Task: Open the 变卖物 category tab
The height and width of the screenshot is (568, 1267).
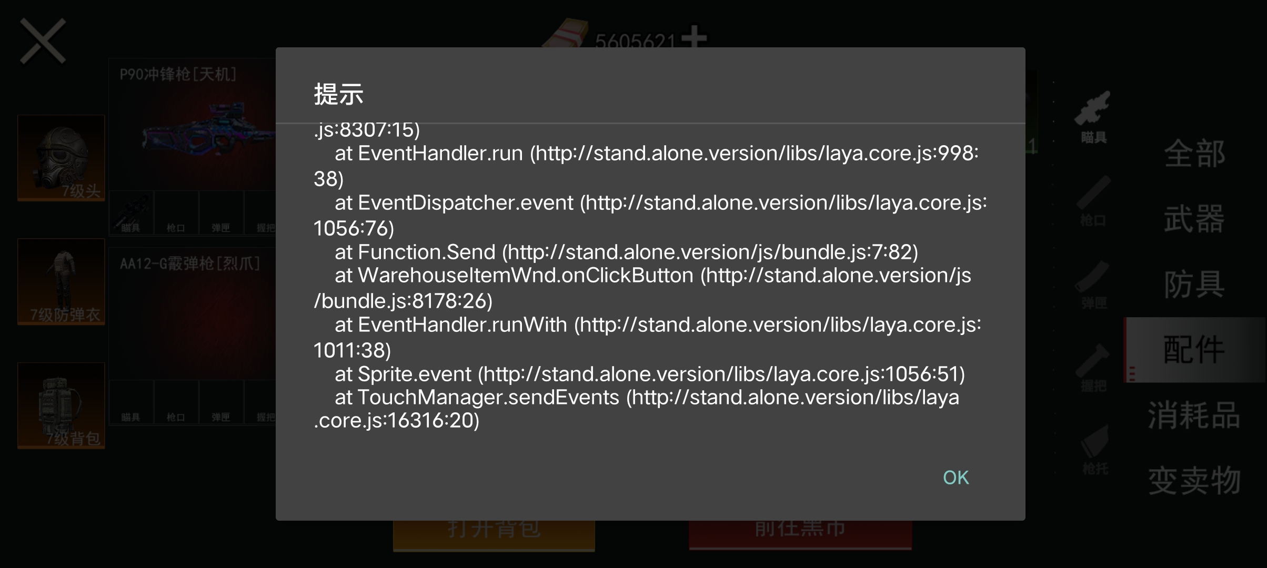Action: [x=1194, y=480]
